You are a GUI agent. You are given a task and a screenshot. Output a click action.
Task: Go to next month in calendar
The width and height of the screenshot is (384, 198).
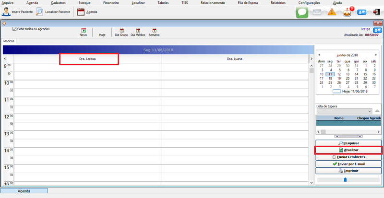click(x=376, y=55)
